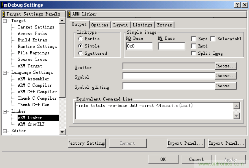This screenshot has width=249, height=168.
Task: Enable the Split Image checkbox
Action: coord(194,53)
